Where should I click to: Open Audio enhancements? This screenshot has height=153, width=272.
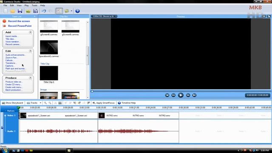pos(15,55)
